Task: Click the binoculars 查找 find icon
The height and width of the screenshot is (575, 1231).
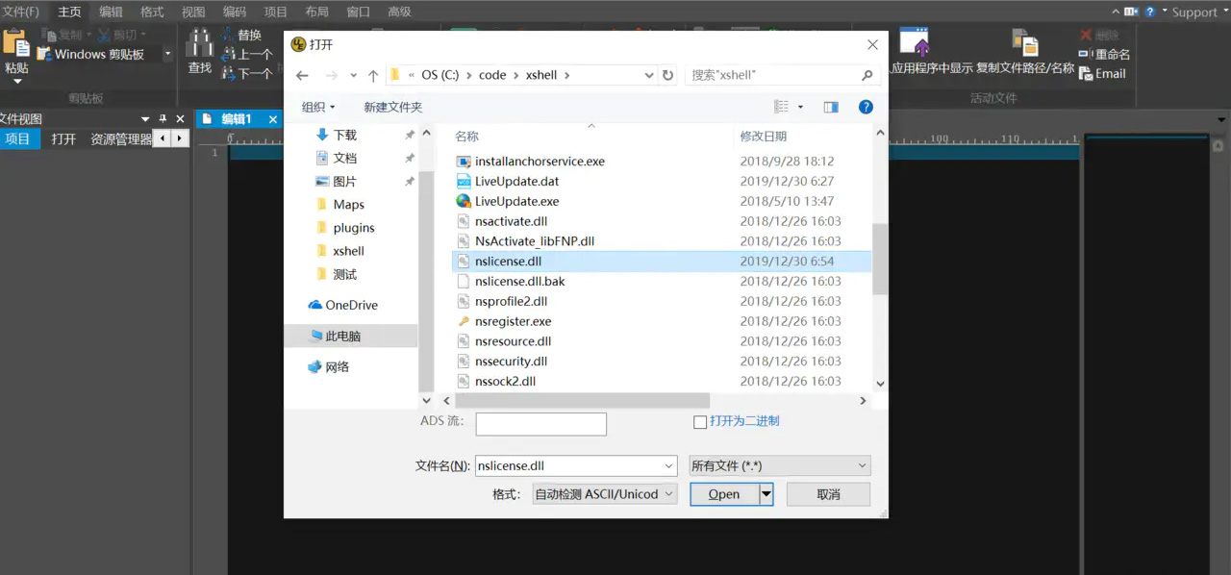Action: point(199,43)
